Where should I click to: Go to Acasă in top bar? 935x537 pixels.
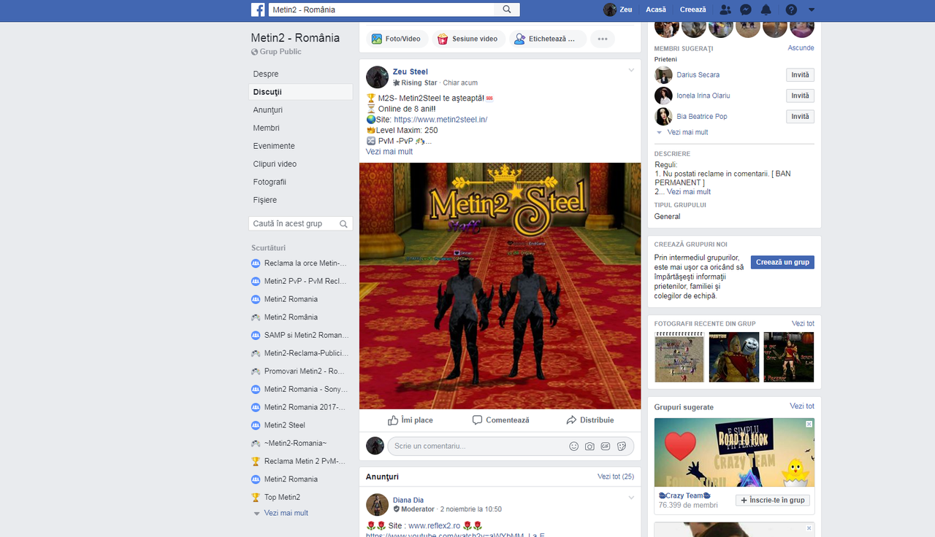[656, 9]
